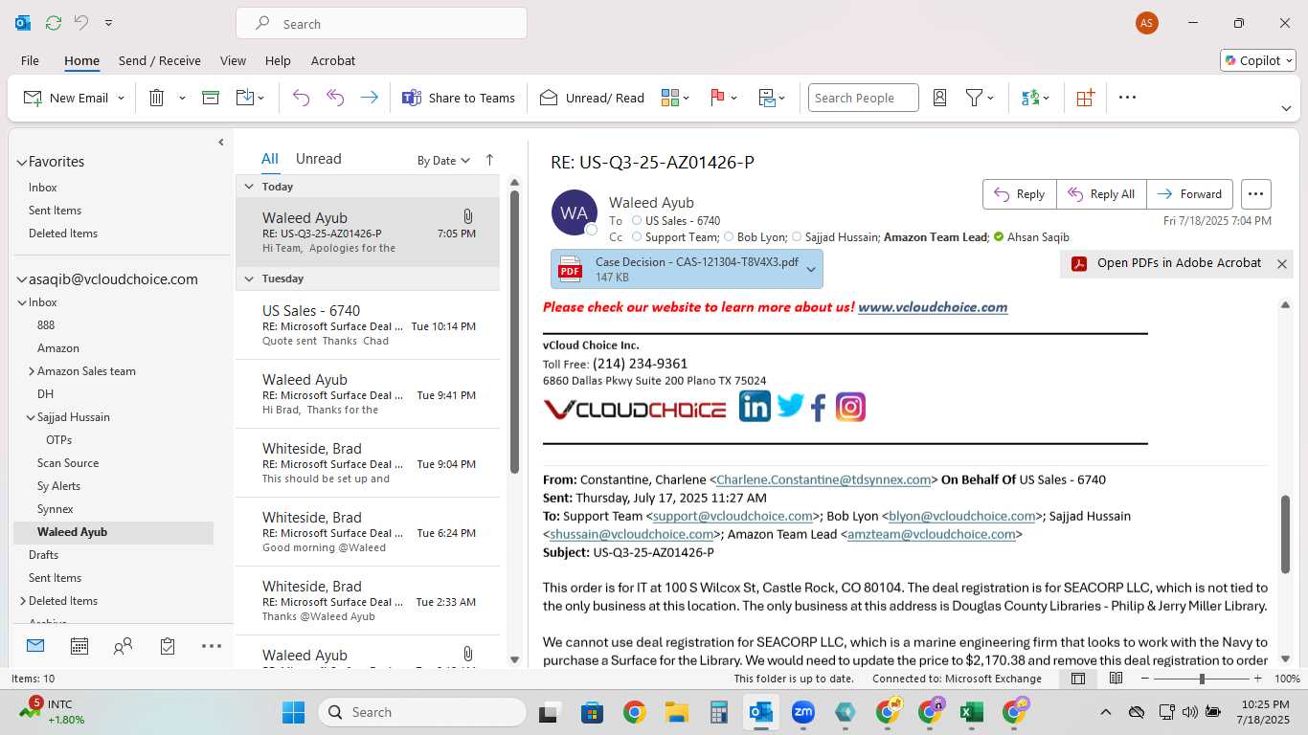This screenshot has height=735, width=1308.
Task: Click the Charlene.Constantine@tdsynnex.com link
Action: point(823,479)
